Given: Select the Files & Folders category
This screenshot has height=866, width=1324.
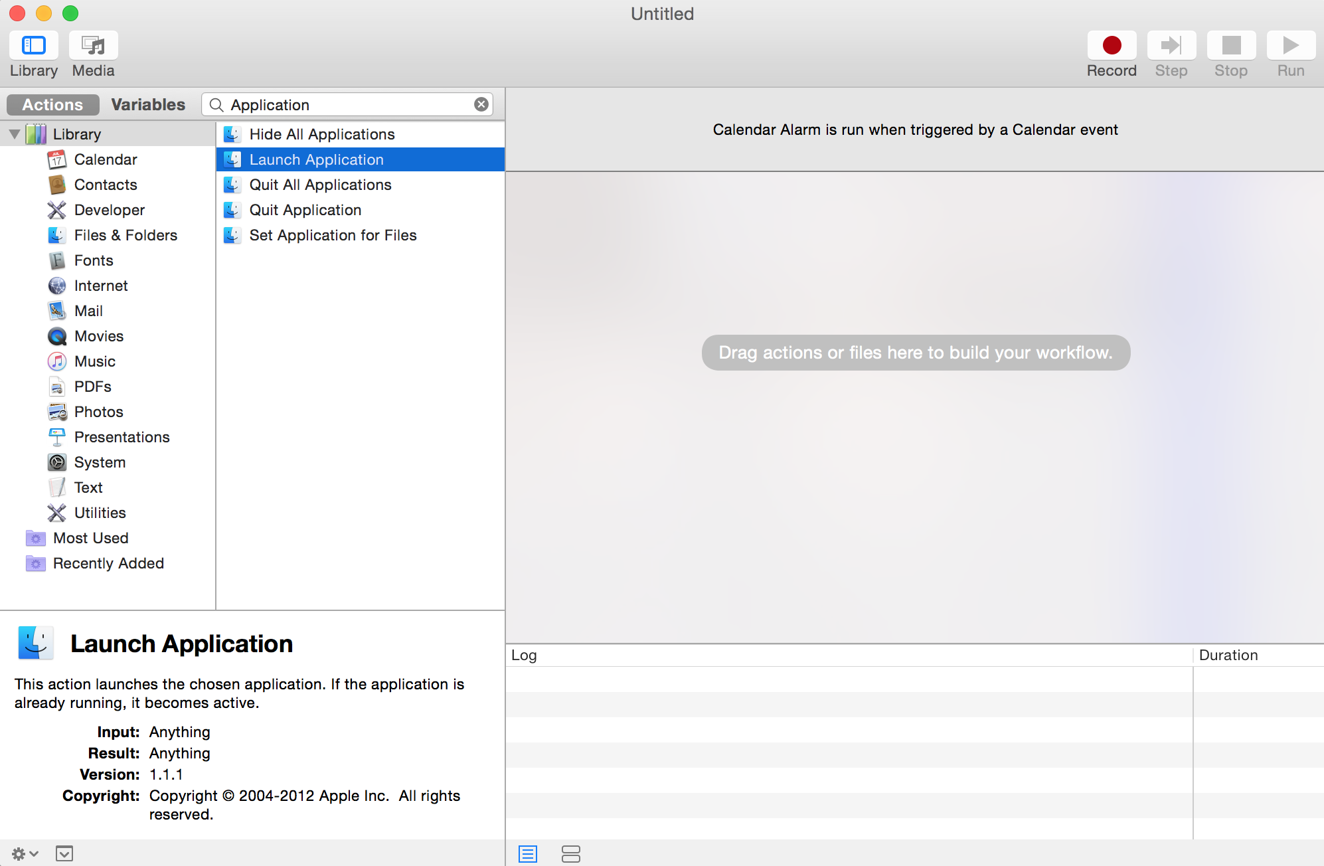Looking at the screenshot, I should click(125, 235).
